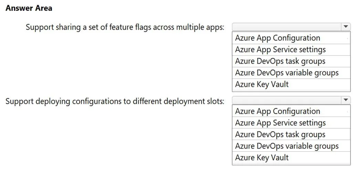
Task: Choose Azure DevOps variable groups for feature flags
Action: tap(291, 73)
